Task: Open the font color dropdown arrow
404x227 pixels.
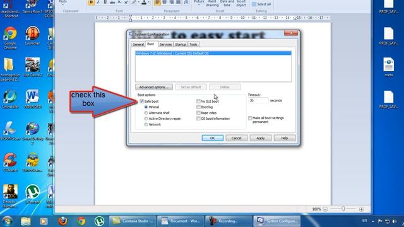Action: point(148,3)
